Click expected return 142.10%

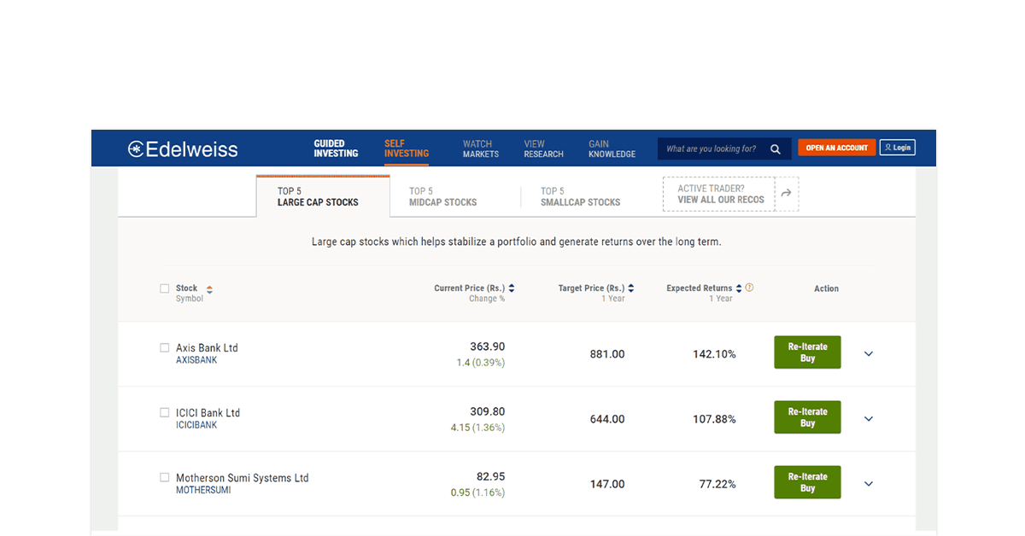pyautogui.click(x=714, y=354)
